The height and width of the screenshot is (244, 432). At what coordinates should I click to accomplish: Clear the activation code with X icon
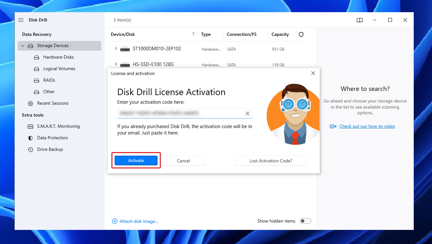tap(247, 113)
